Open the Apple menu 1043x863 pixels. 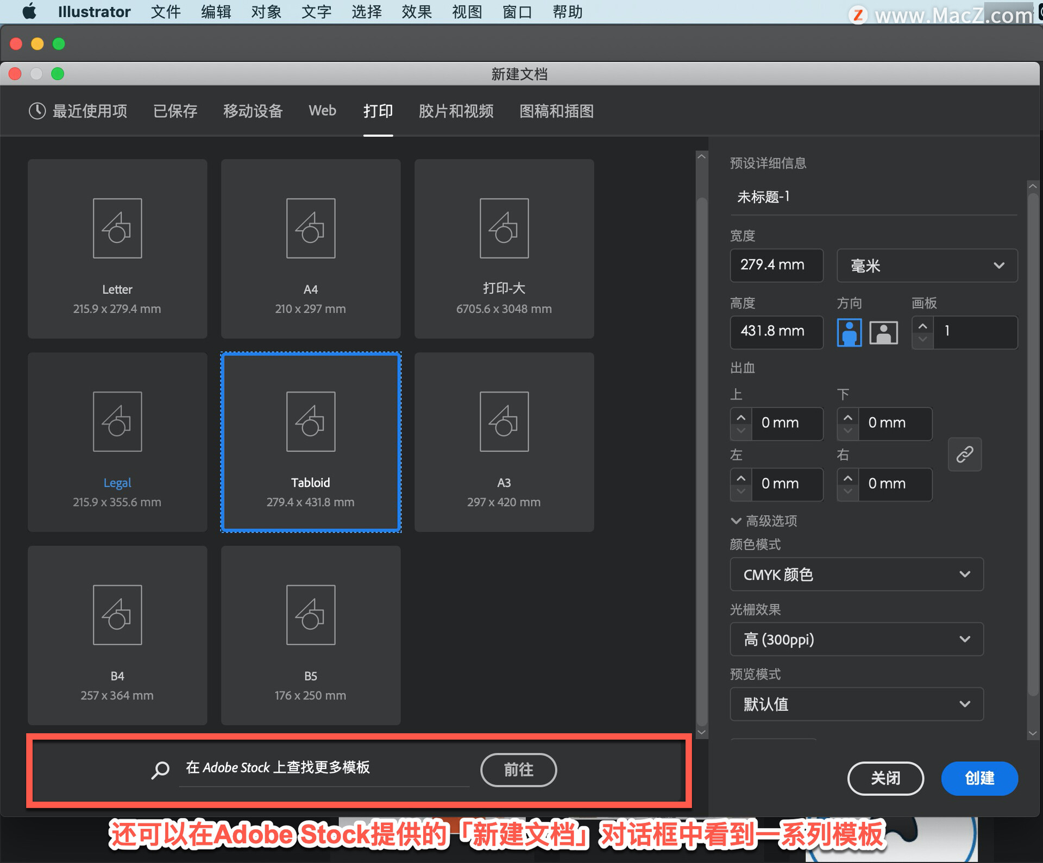pos(29,11)
